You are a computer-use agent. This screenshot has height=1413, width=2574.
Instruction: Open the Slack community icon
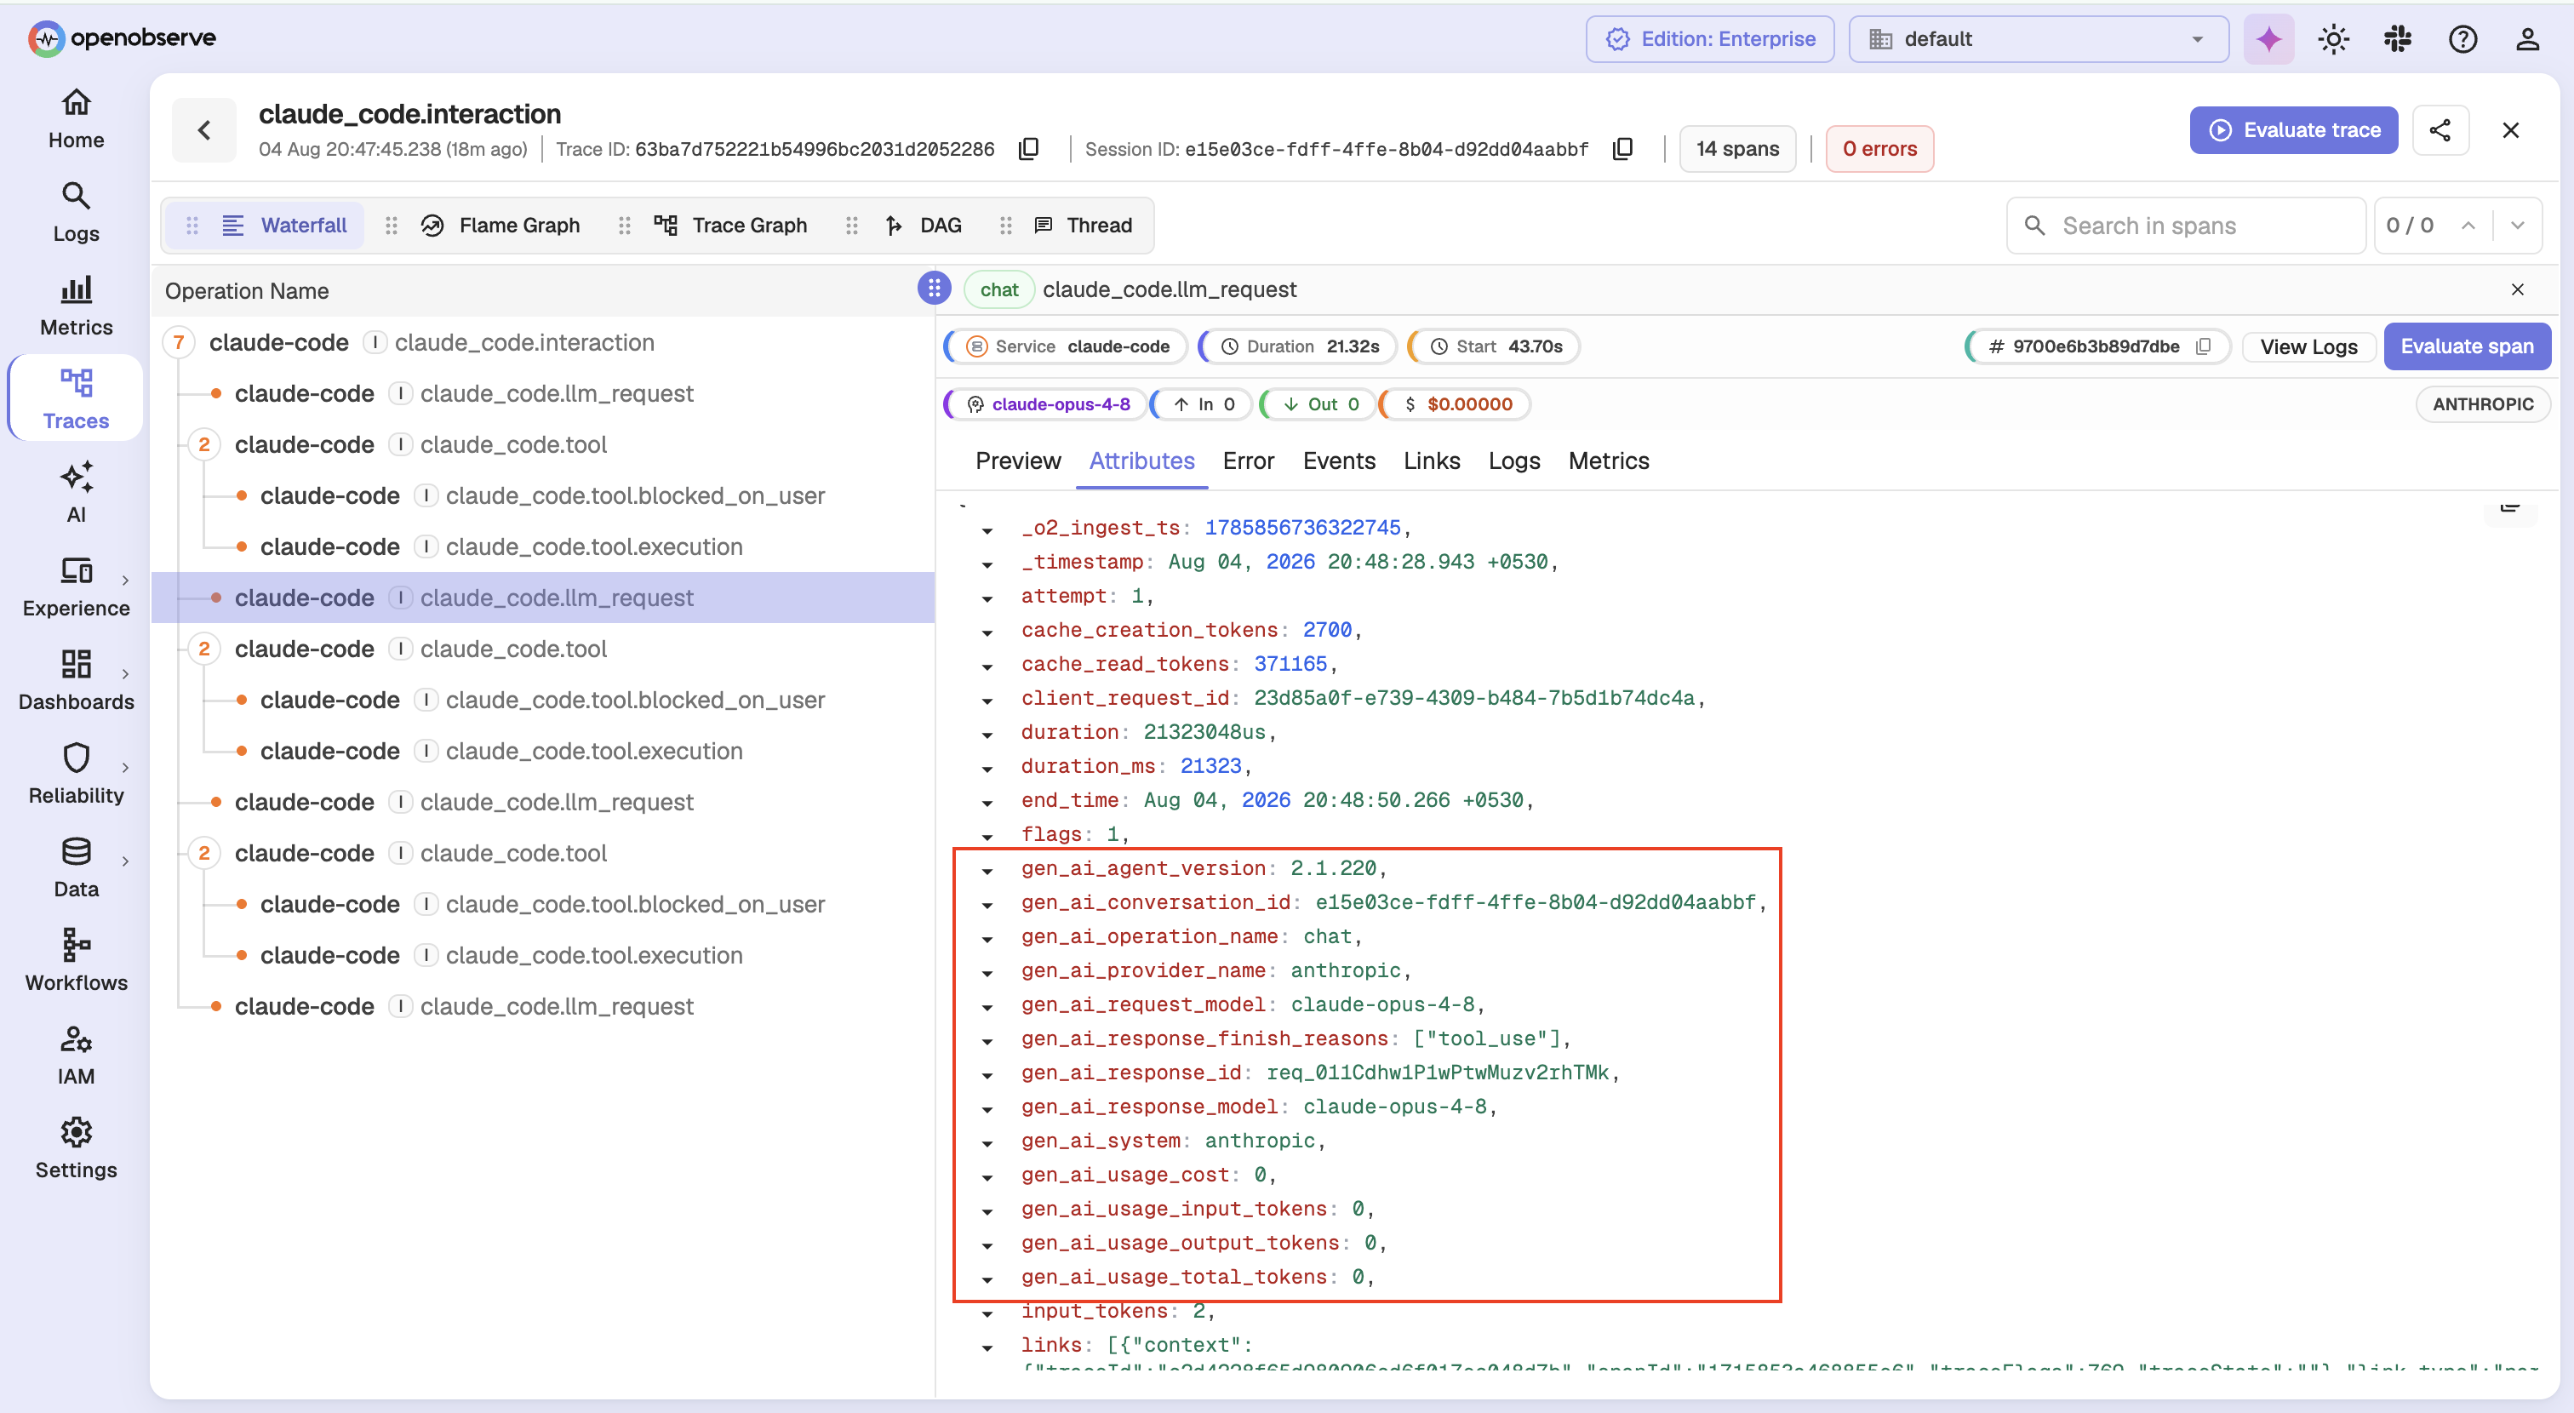(2397, 39)
